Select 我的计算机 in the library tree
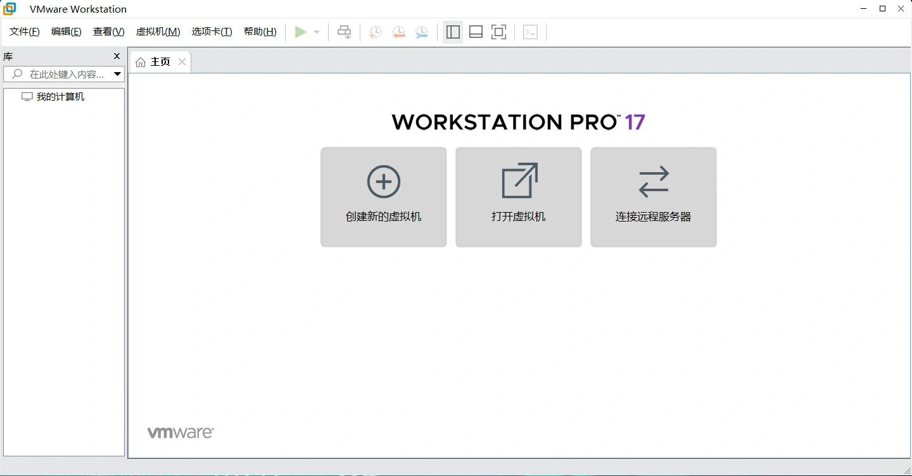 pyautogui.click(x=53, y=97)
